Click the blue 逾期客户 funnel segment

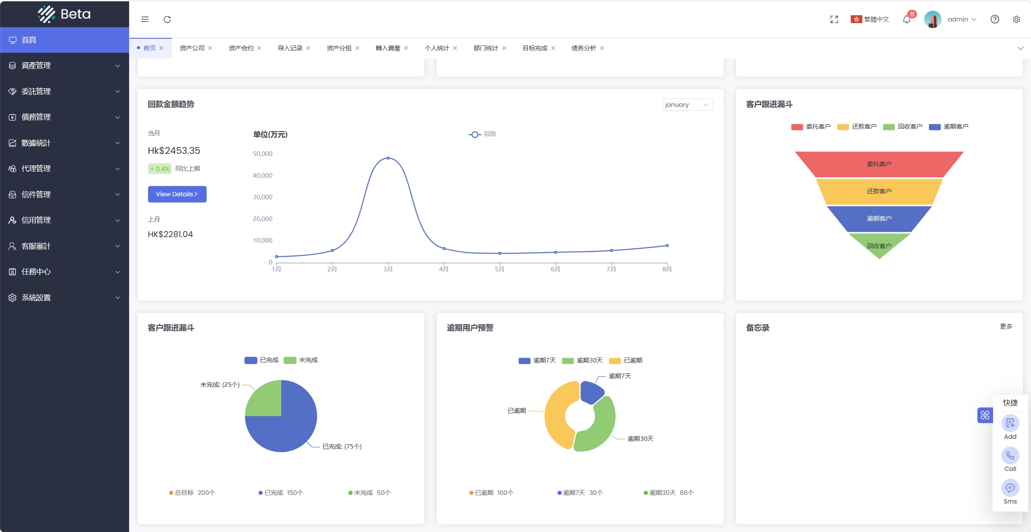pyautogui.click(x=879, y=219)
